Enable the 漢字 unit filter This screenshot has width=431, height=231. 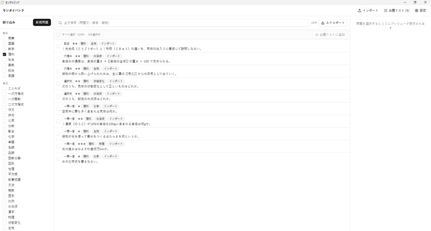click(4, 212)
